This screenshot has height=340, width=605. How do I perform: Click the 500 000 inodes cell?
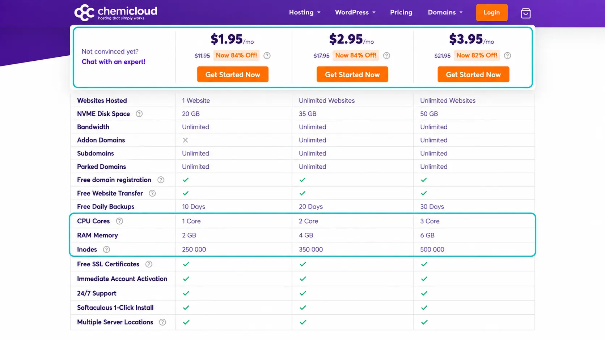click(x=432, y=249)
